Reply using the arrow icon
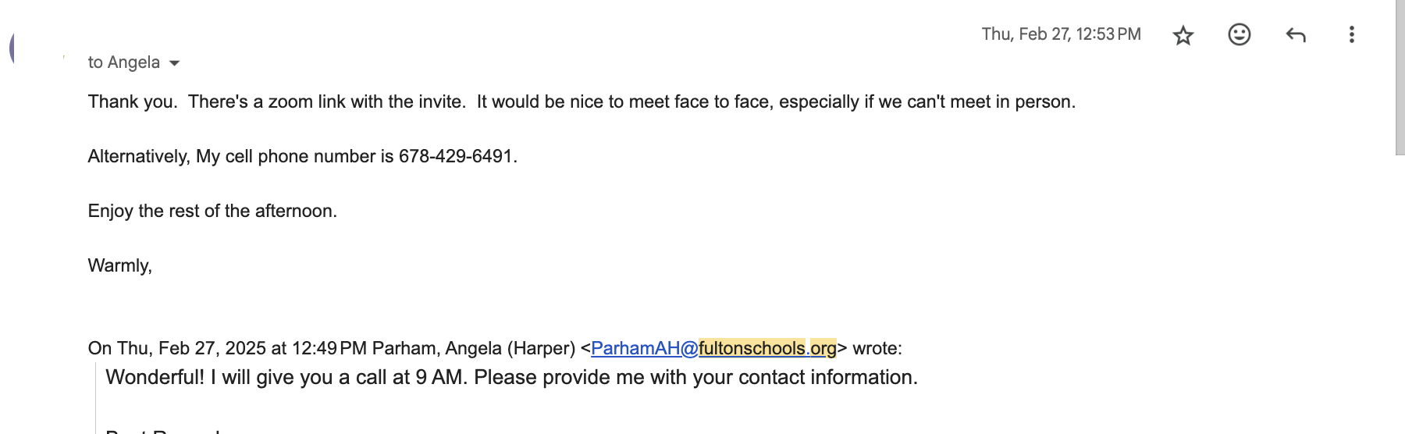 tap(1295, 34)
